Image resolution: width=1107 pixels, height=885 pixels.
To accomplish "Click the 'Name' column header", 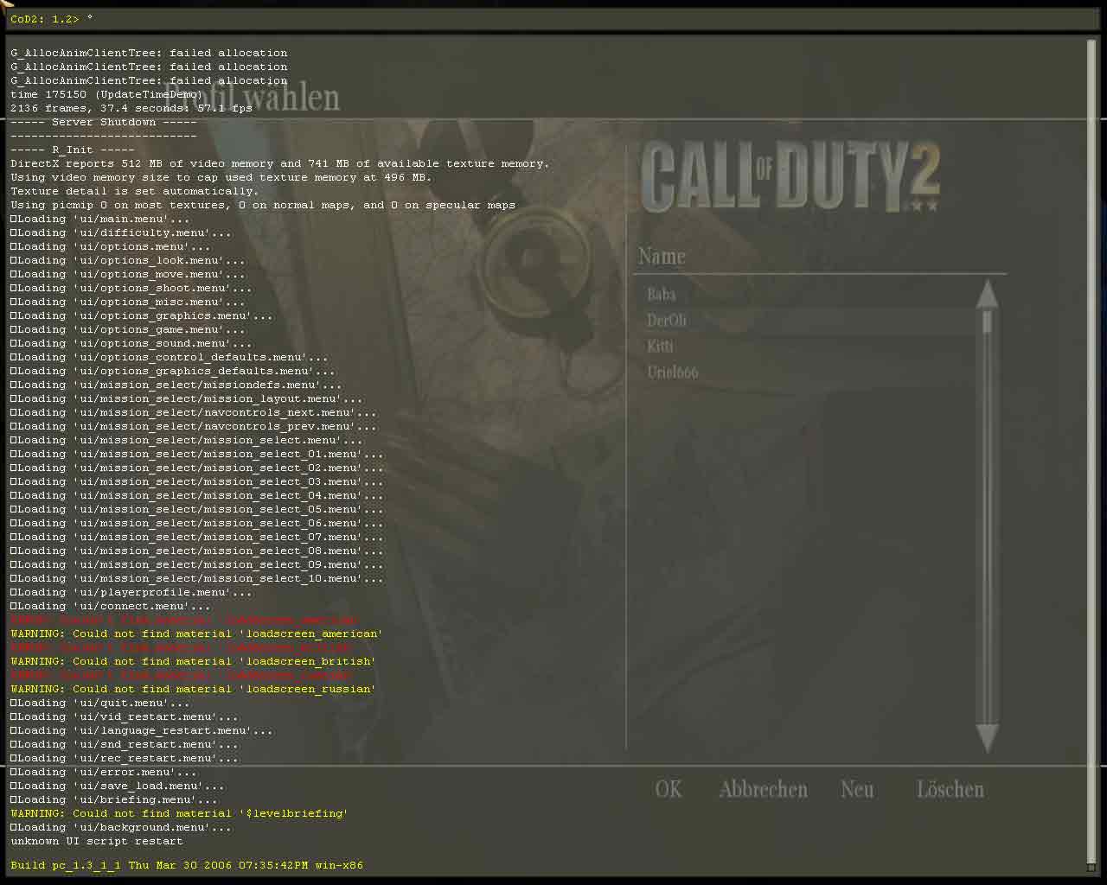I will pyautogui.click(x=662, y=256).
